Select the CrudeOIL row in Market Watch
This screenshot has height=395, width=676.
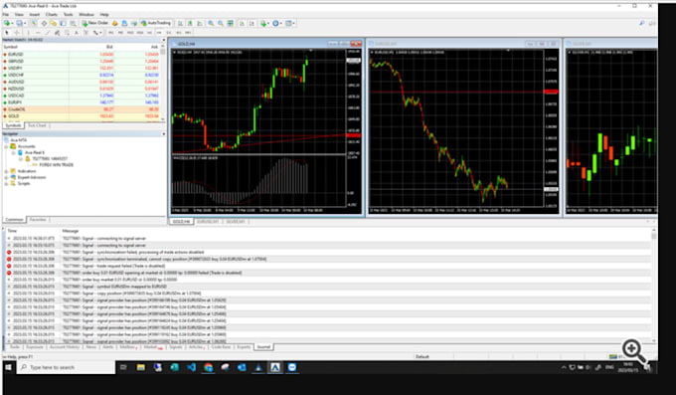point(82,109)
